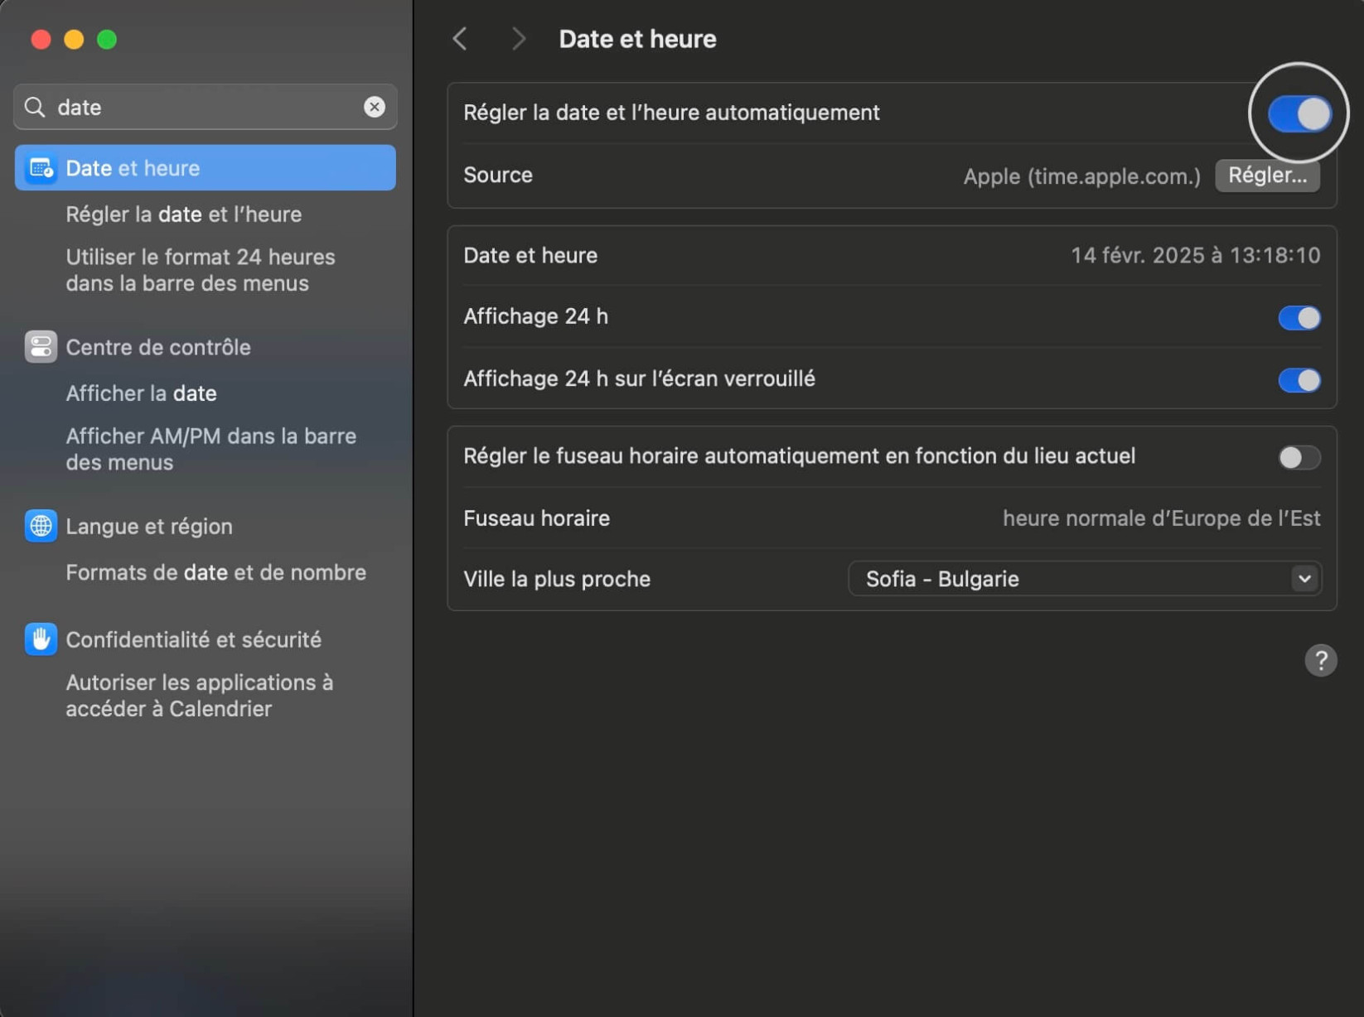Enable automatic time zone by current location
1364x1017 pixels.
[x=1299, y=457]
